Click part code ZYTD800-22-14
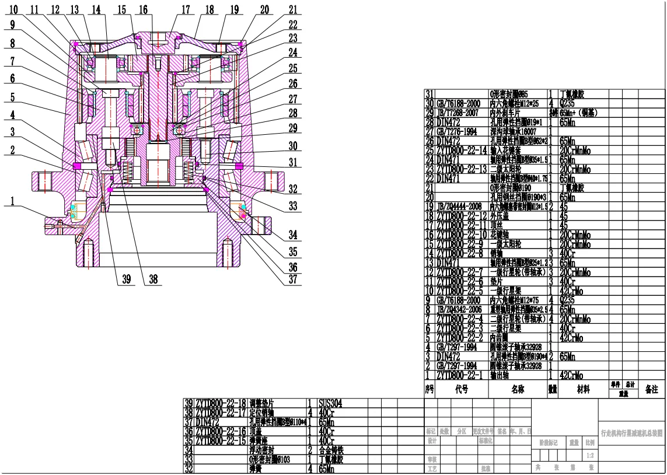This screenshot has width=667, height=475. point(462,151)
